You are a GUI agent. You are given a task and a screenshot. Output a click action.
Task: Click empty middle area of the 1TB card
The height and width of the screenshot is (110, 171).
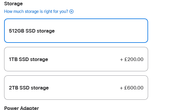pyautogui.click(x=84, y=59)
